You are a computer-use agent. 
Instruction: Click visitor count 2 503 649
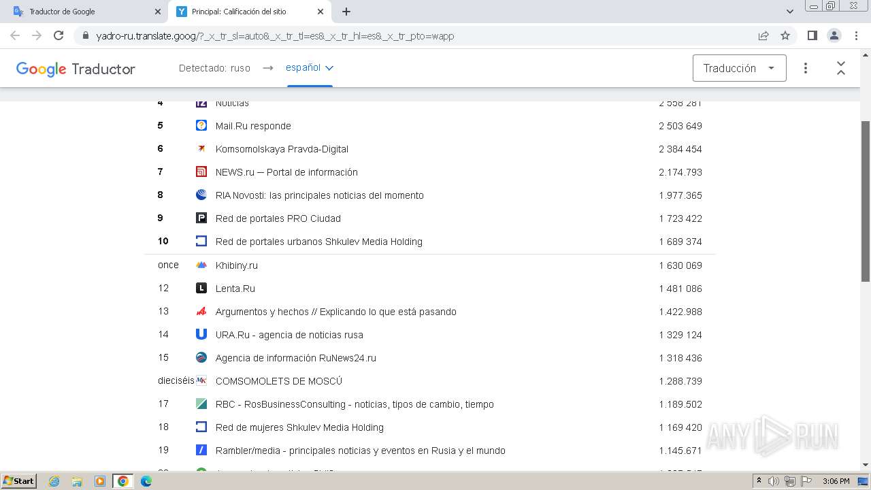680,126
